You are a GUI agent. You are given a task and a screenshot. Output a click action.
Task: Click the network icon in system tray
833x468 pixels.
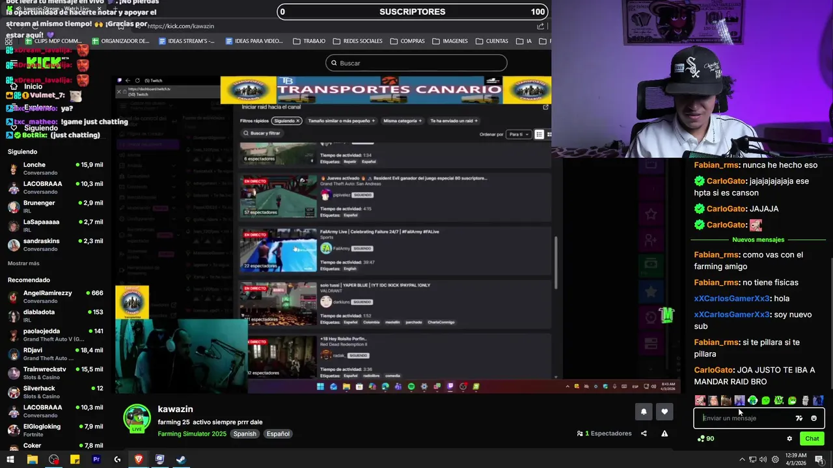click(752, 460)
